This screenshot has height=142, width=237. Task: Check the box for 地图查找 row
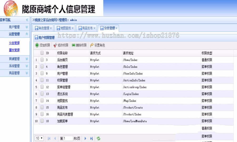[x=42, y=100]
